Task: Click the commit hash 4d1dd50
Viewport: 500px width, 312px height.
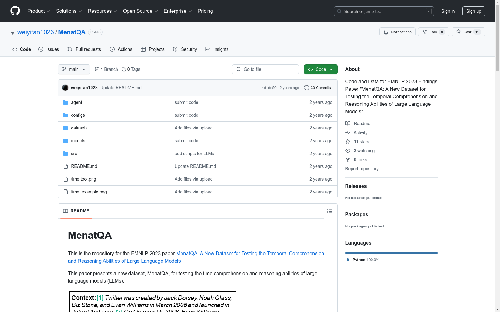Action: click(269, 88)
